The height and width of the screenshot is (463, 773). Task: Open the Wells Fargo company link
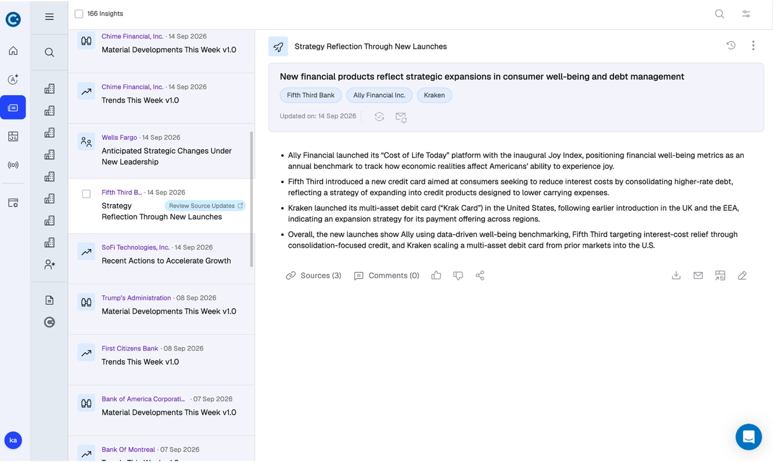pyautogui.click(x=120, y=137)
